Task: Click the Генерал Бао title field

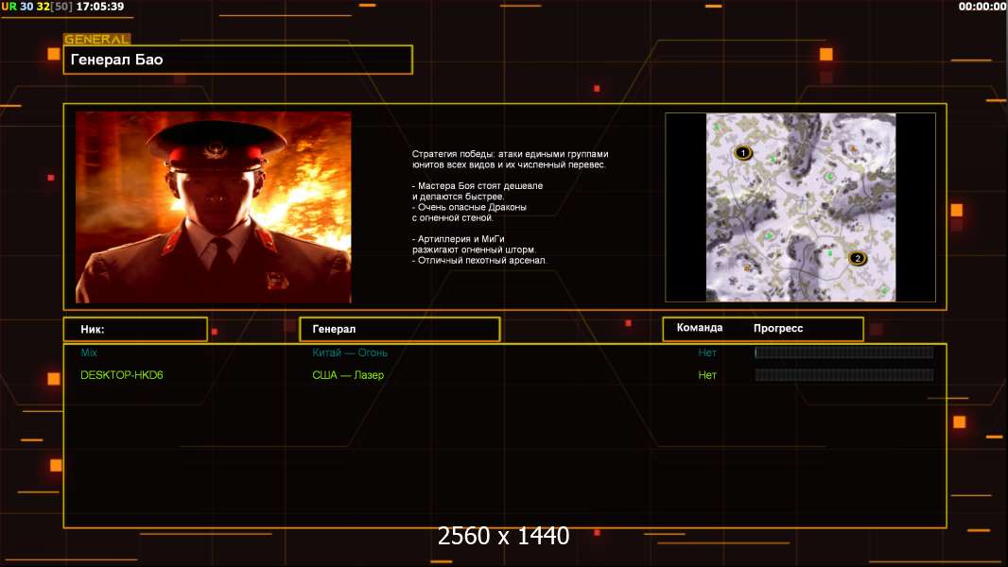Action: (237, 60)
